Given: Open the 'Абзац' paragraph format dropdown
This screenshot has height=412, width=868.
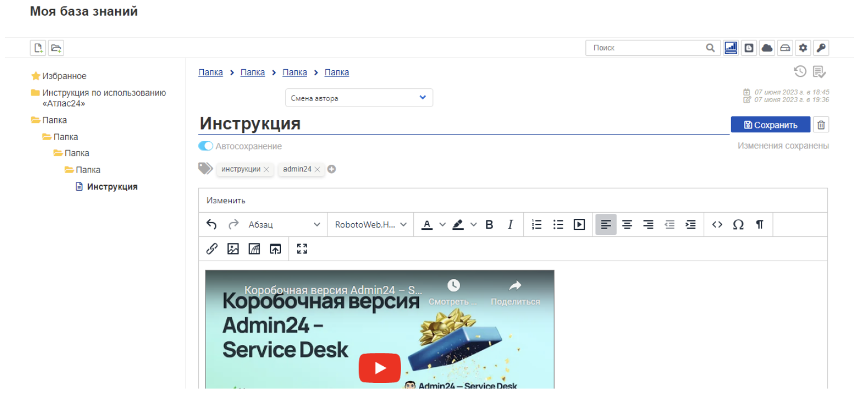Looking at the screenshot, I should pyautogui.click(x=285, y=224).
